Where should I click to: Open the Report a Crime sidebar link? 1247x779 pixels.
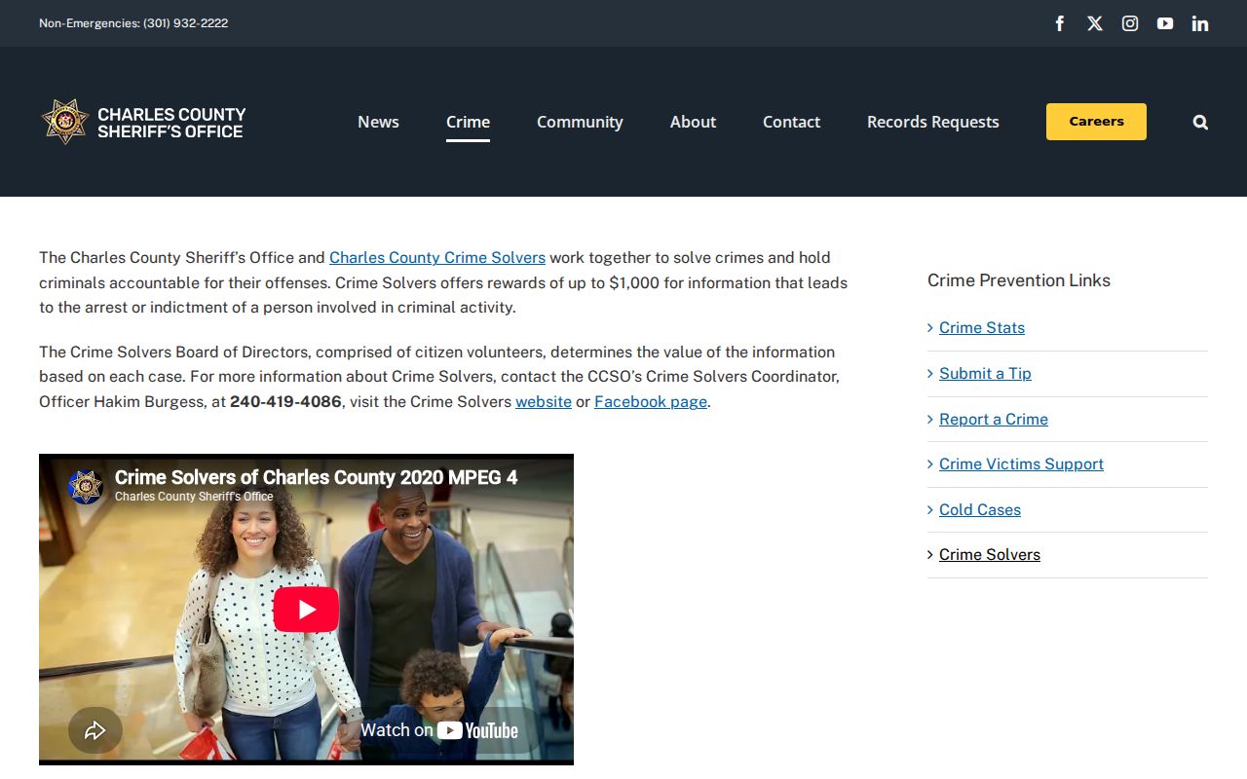click(994, 419)
